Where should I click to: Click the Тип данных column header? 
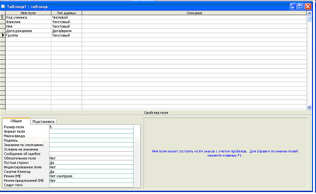pos(67,13)
